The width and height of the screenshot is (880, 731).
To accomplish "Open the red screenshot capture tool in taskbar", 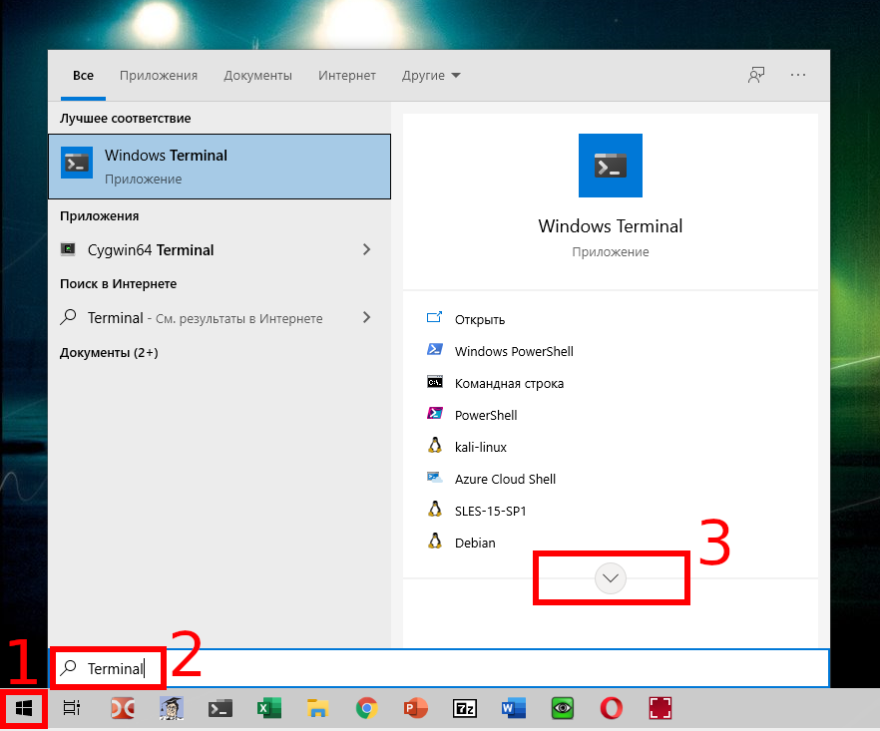I will click(x=660, y=708).
